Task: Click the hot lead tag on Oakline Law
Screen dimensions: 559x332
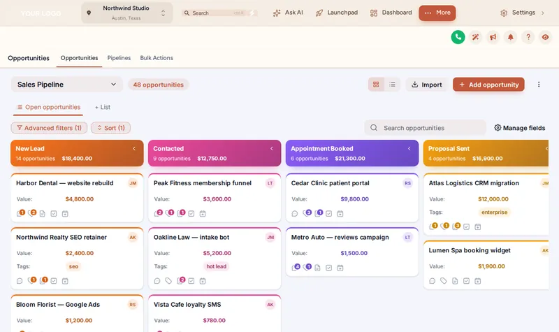Action: [x=217, y=266]
